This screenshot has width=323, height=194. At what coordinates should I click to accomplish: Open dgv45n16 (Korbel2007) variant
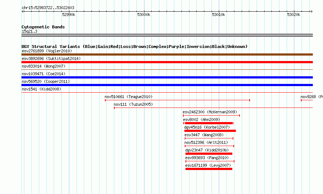pyautogui.click(x=207, y=127)
